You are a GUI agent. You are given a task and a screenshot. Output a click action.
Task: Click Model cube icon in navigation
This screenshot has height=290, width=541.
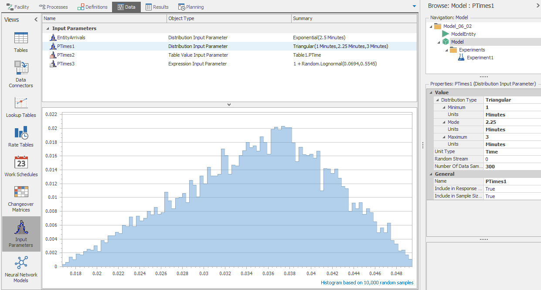[x=446, y=42]
